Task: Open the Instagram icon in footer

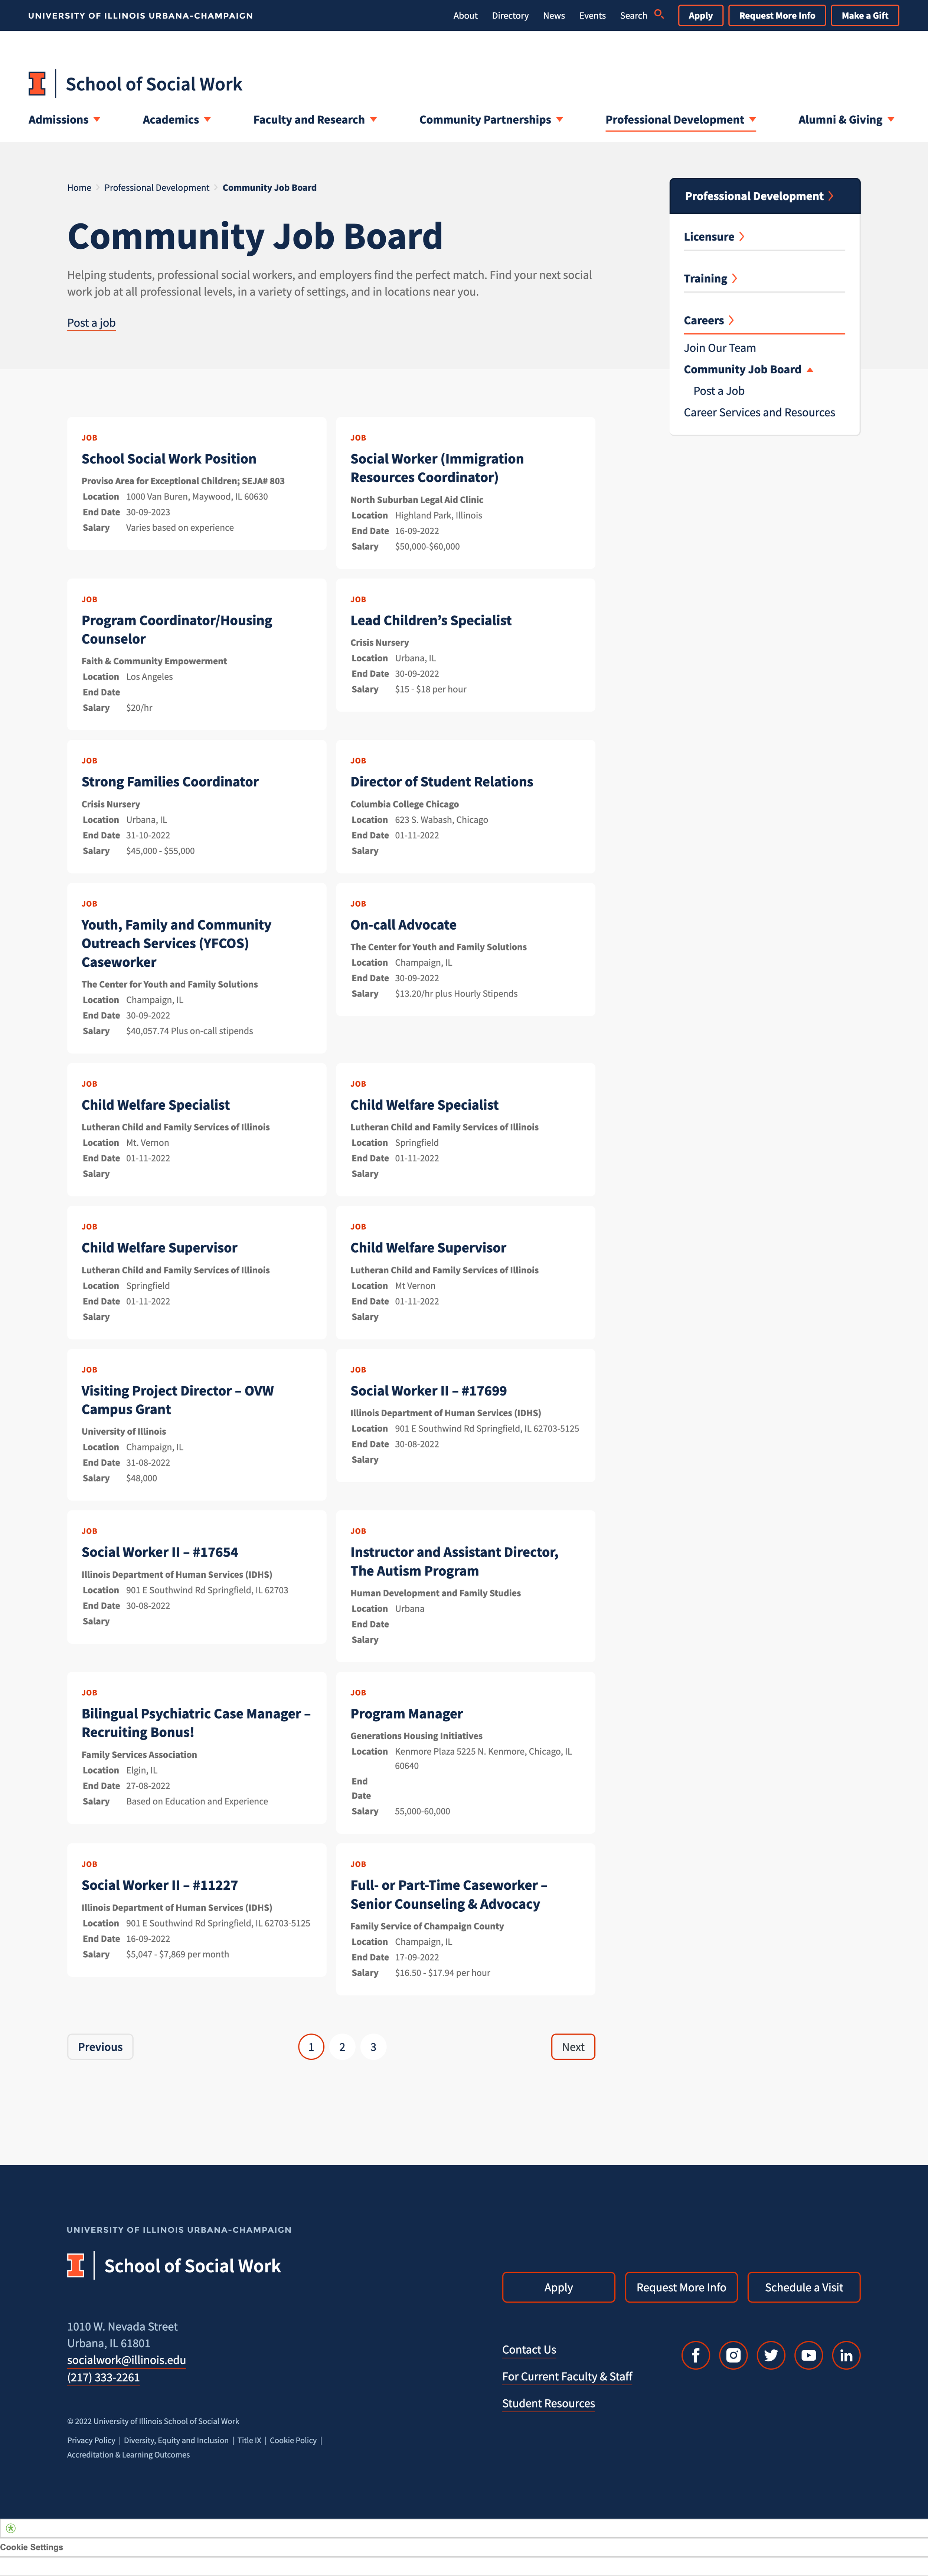Action: pyautogui.click(x=733, y=2355)
